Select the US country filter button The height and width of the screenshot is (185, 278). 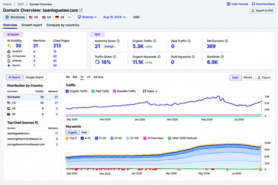(x=33, y=17)
